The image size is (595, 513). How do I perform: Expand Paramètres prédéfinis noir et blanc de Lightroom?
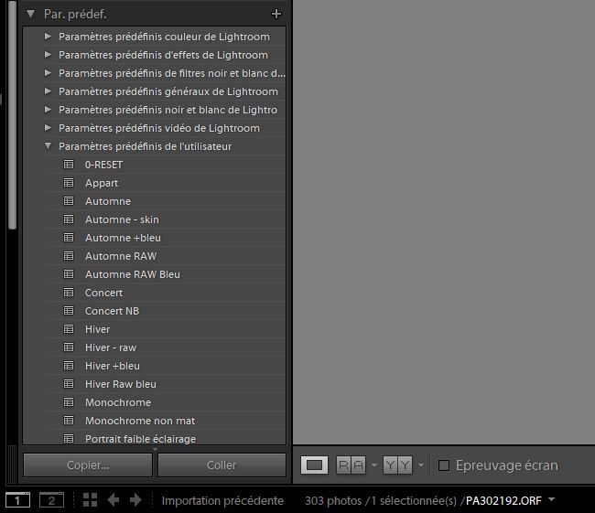point(48,110)
